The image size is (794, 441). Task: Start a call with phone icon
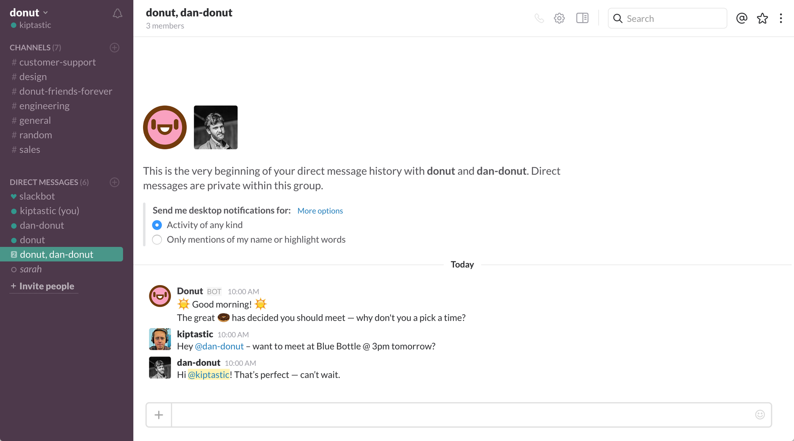click(539, 18)
